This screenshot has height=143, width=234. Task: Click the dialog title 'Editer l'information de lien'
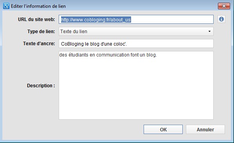(38, 6)
